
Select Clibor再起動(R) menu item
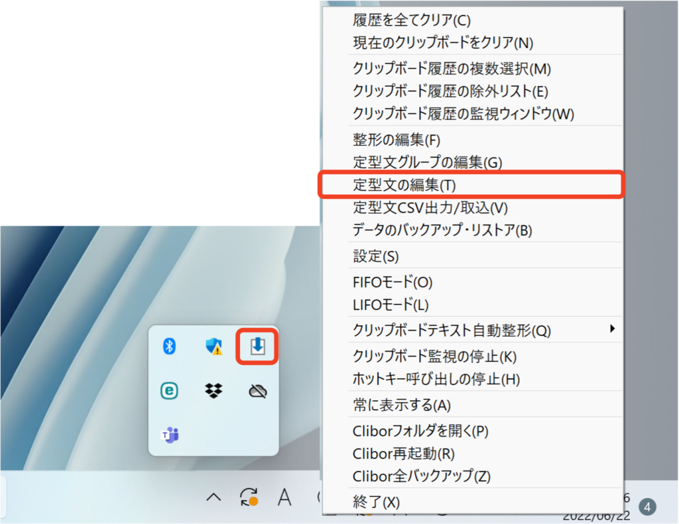pyautogui.click(x=404, y=454)
